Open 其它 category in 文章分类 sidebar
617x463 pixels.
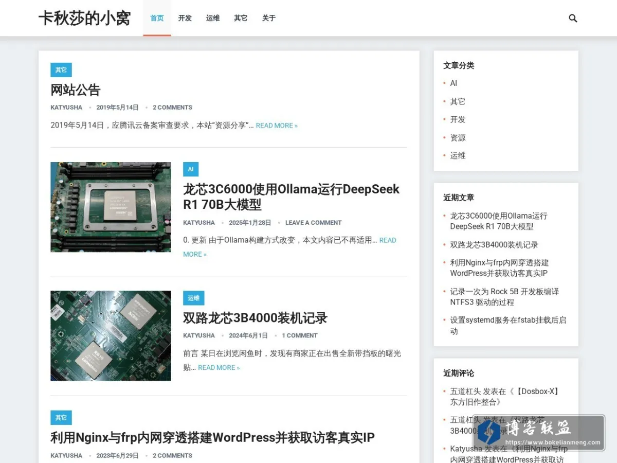tap(458, 101)
